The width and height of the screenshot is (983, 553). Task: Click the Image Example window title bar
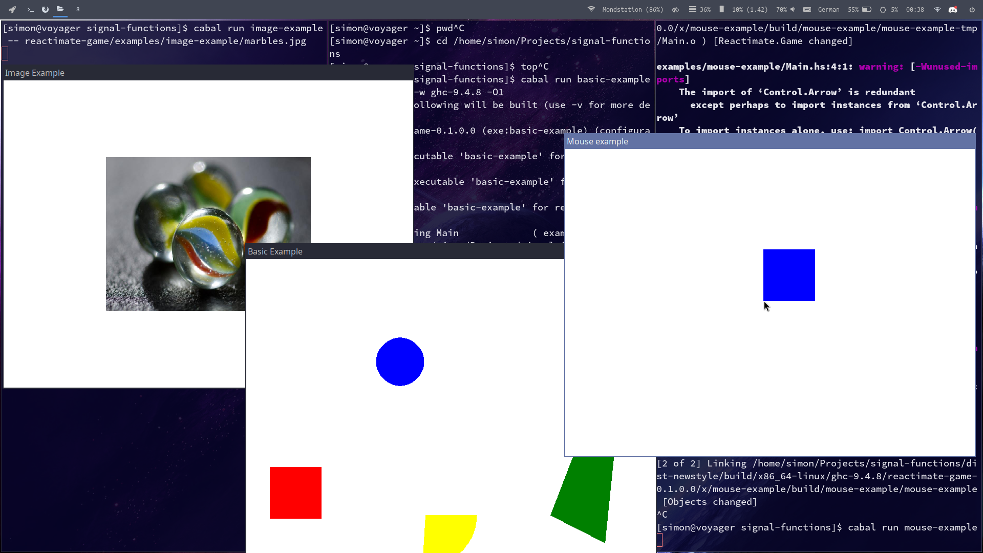pos(208,73)
